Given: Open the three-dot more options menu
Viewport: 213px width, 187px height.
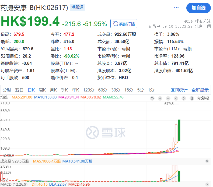Looking at the screenshot, I should coord(176,8).
